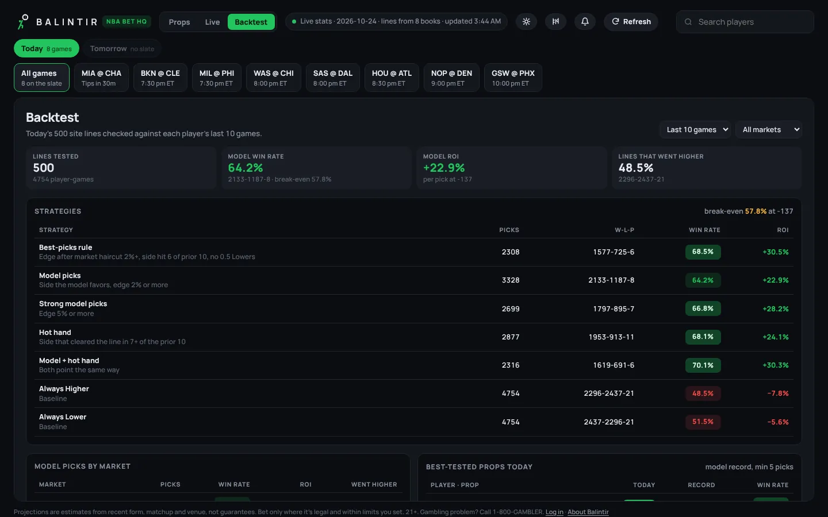Viewport: 828px width, 517px height.
Task: Click the live stats status pill
Action: (x=396, y=22)
